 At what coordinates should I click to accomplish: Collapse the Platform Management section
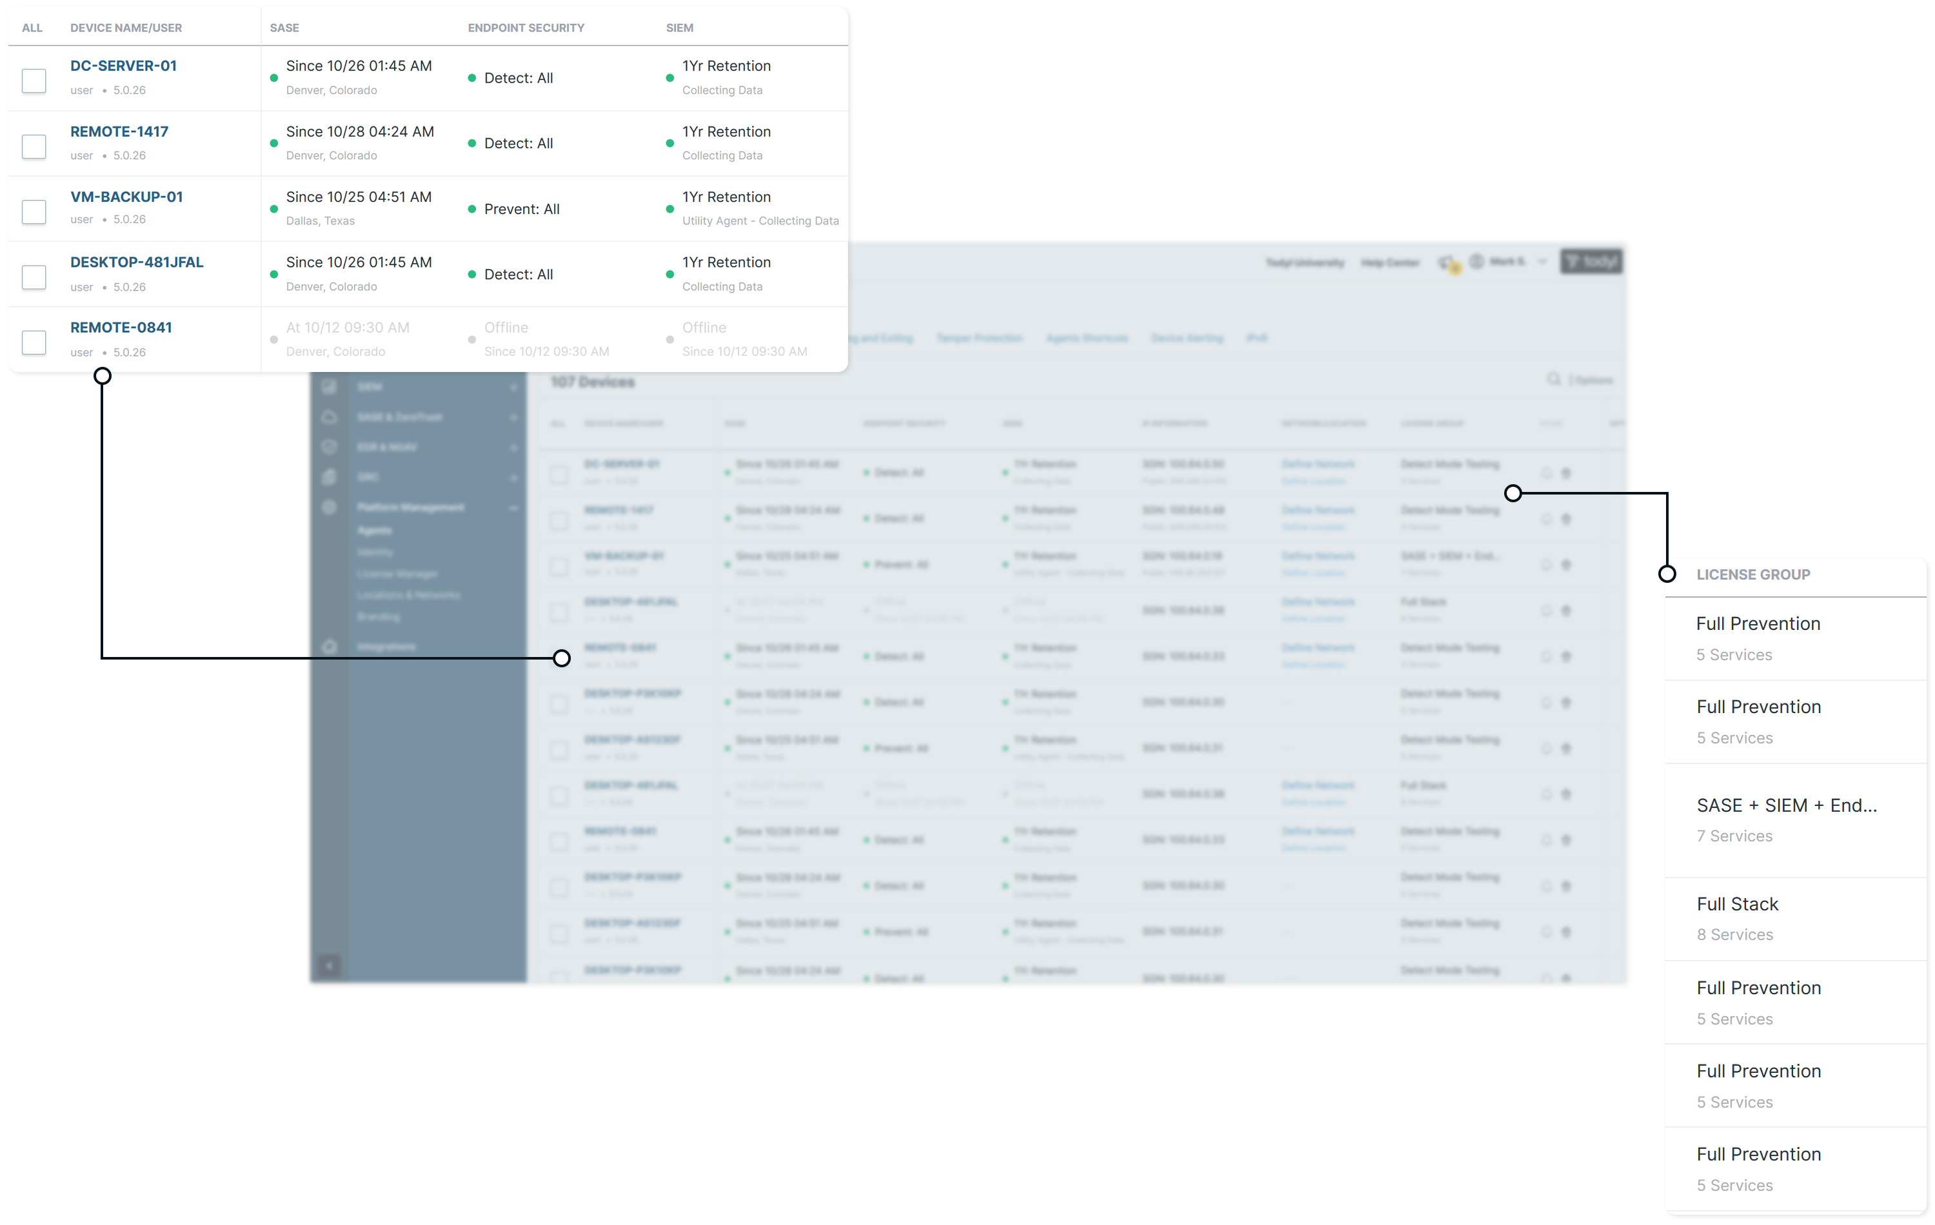tap(514, 507)
